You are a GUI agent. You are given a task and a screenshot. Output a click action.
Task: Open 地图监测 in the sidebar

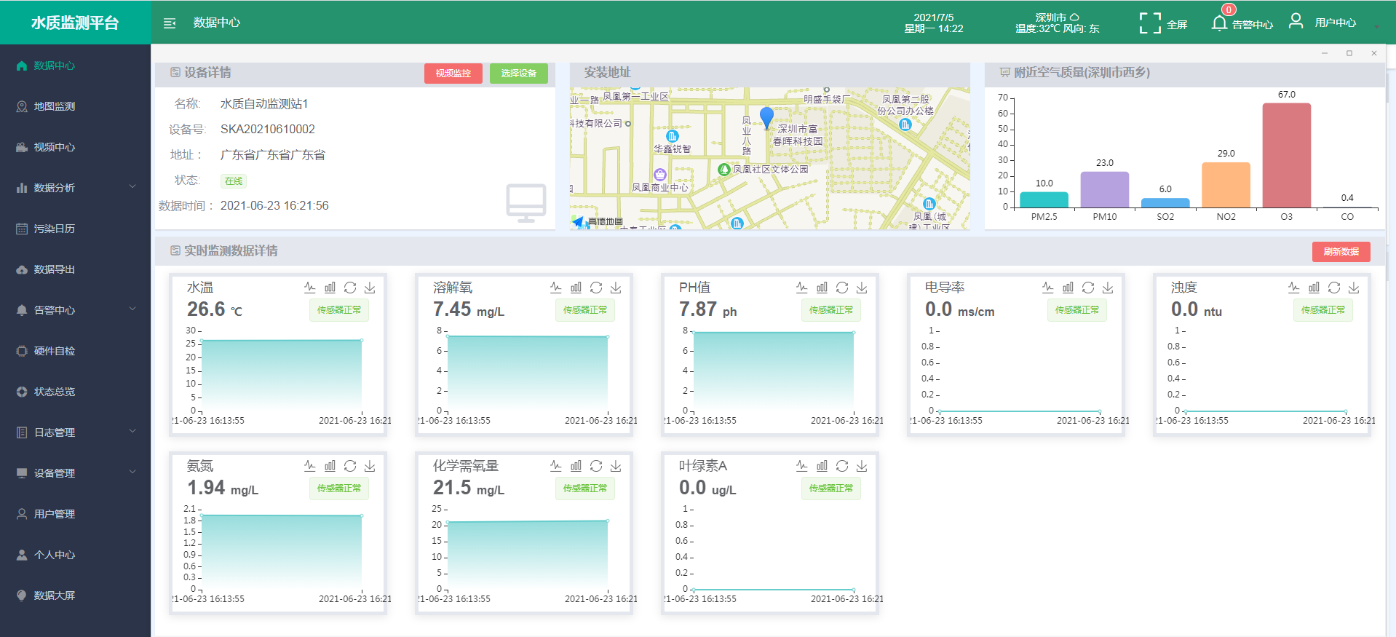pyautogui.click(x=55, y=106)
